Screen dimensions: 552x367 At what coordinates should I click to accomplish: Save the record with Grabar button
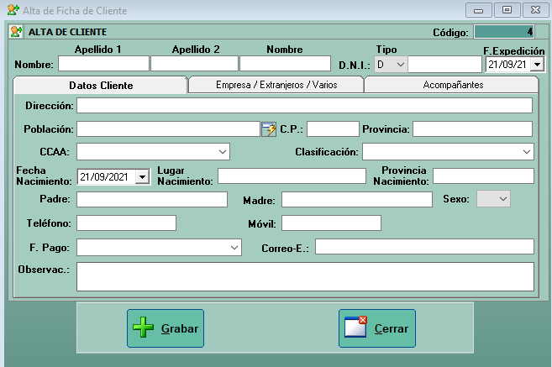coord(166,328)
